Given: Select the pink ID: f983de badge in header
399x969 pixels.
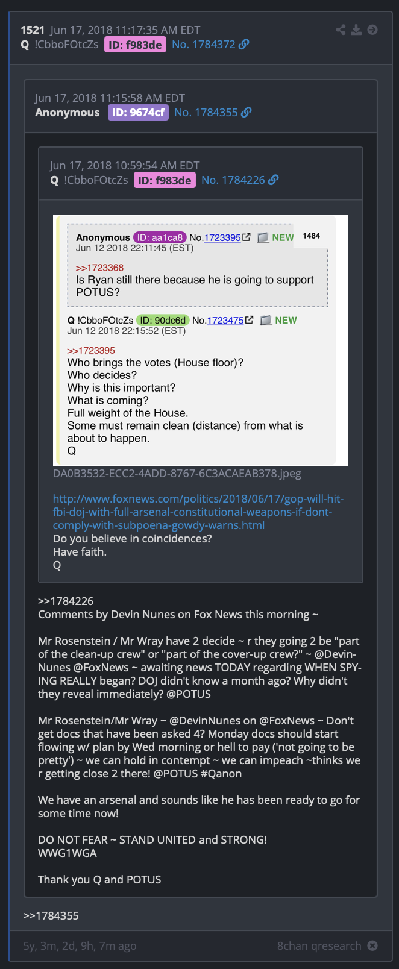Looking at the screenshot, I should (x=135, y=45).
